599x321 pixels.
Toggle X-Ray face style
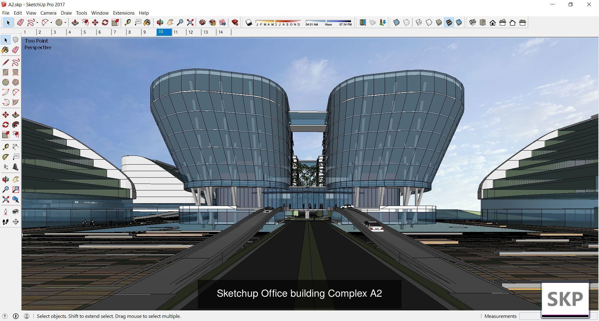[x=397, y=22]
